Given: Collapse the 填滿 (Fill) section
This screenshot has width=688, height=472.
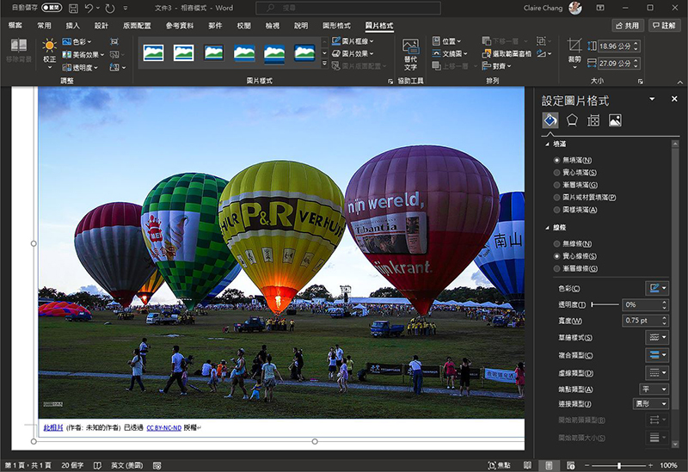Looking at the screenshot, I should coord(550,144).
